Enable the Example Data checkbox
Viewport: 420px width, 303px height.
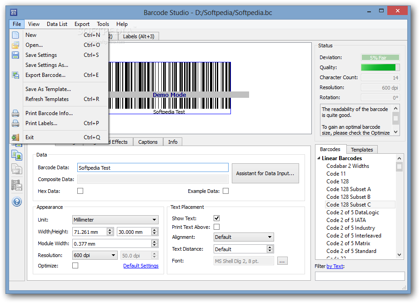[x=226, y=191]
